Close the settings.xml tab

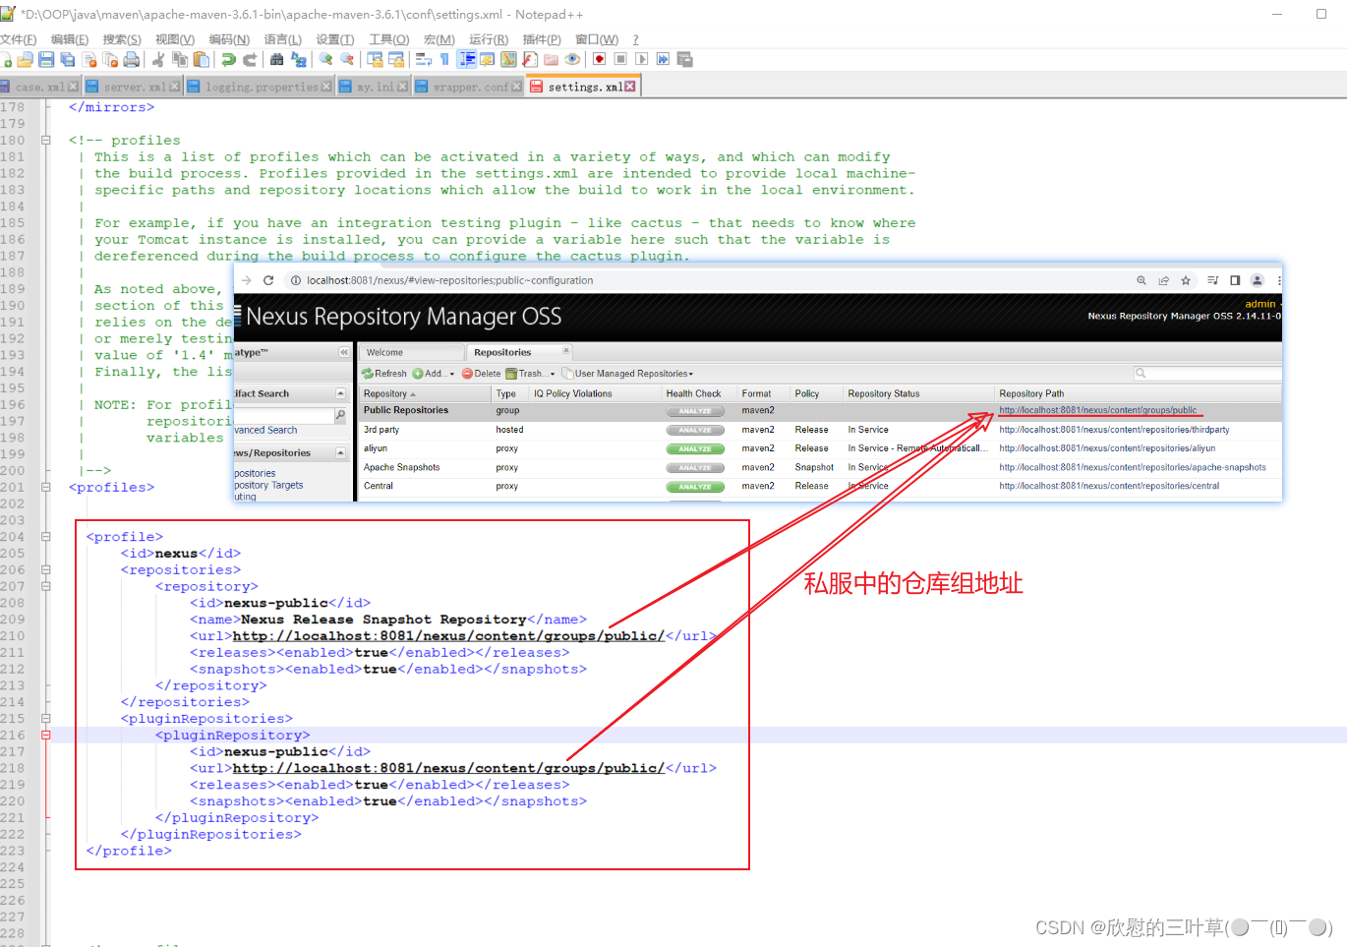(x=630, y=87)
